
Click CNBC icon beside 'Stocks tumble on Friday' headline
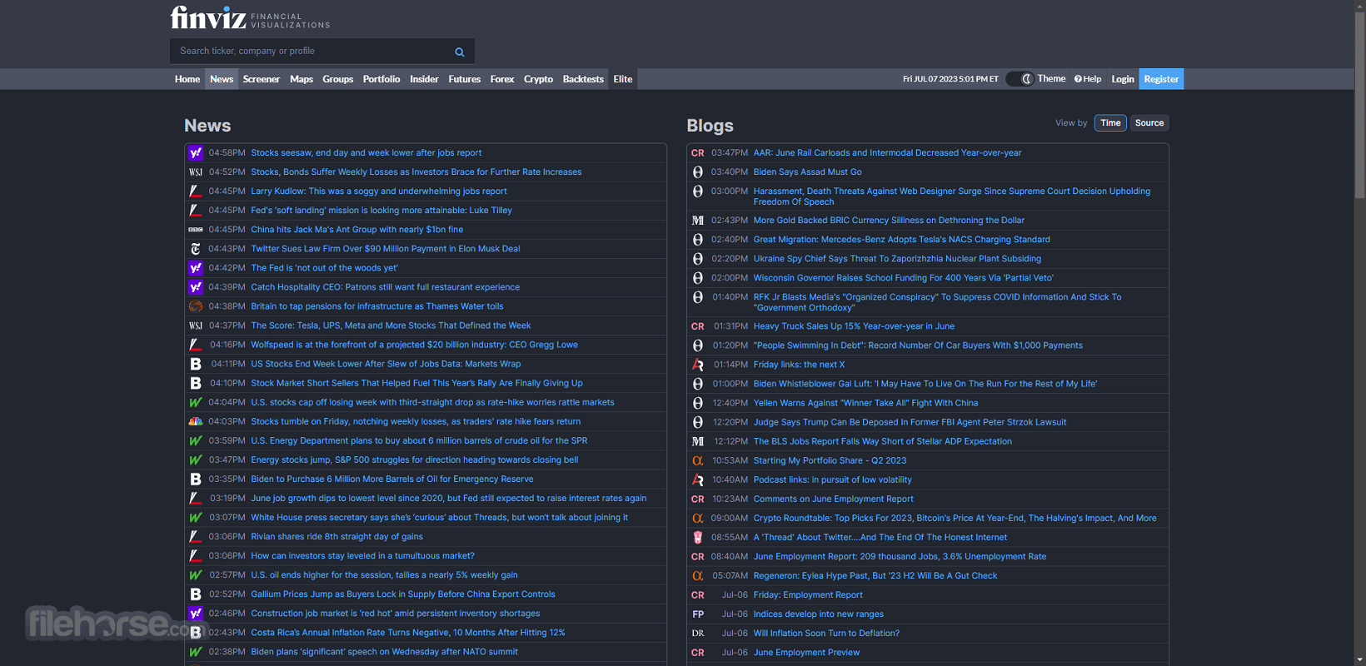(196, 421)
